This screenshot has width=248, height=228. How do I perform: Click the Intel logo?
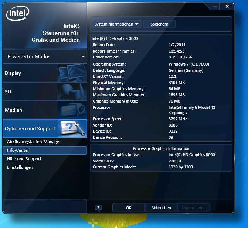(x=17, y=15)
